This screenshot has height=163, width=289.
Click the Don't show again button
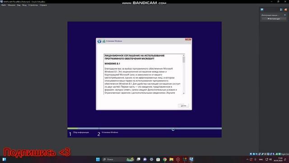coord(274,19)
